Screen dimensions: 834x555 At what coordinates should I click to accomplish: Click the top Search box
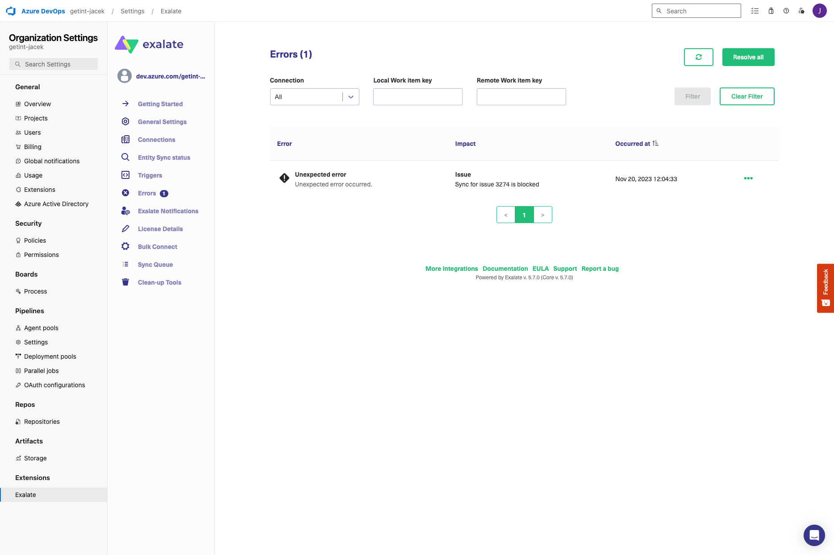click(696, 11)
